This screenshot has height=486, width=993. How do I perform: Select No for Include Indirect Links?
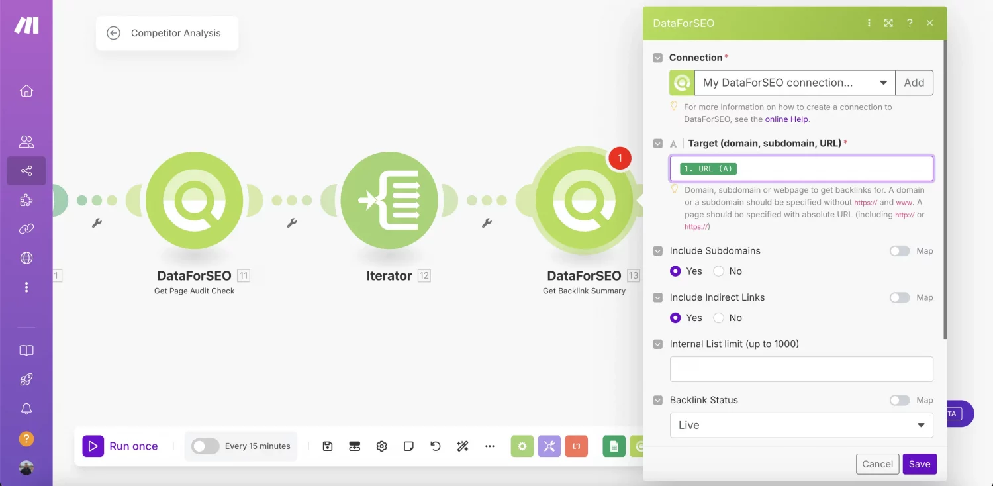coord(718,318)
